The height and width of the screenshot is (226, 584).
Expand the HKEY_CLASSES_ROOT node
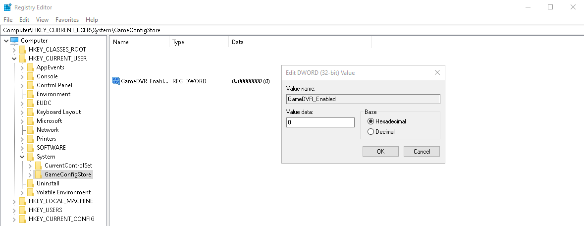coord(14,50)
